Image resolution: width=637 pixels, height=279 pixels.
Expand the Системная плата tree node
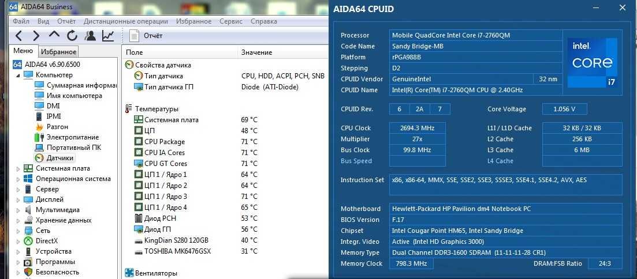[18, 168]
